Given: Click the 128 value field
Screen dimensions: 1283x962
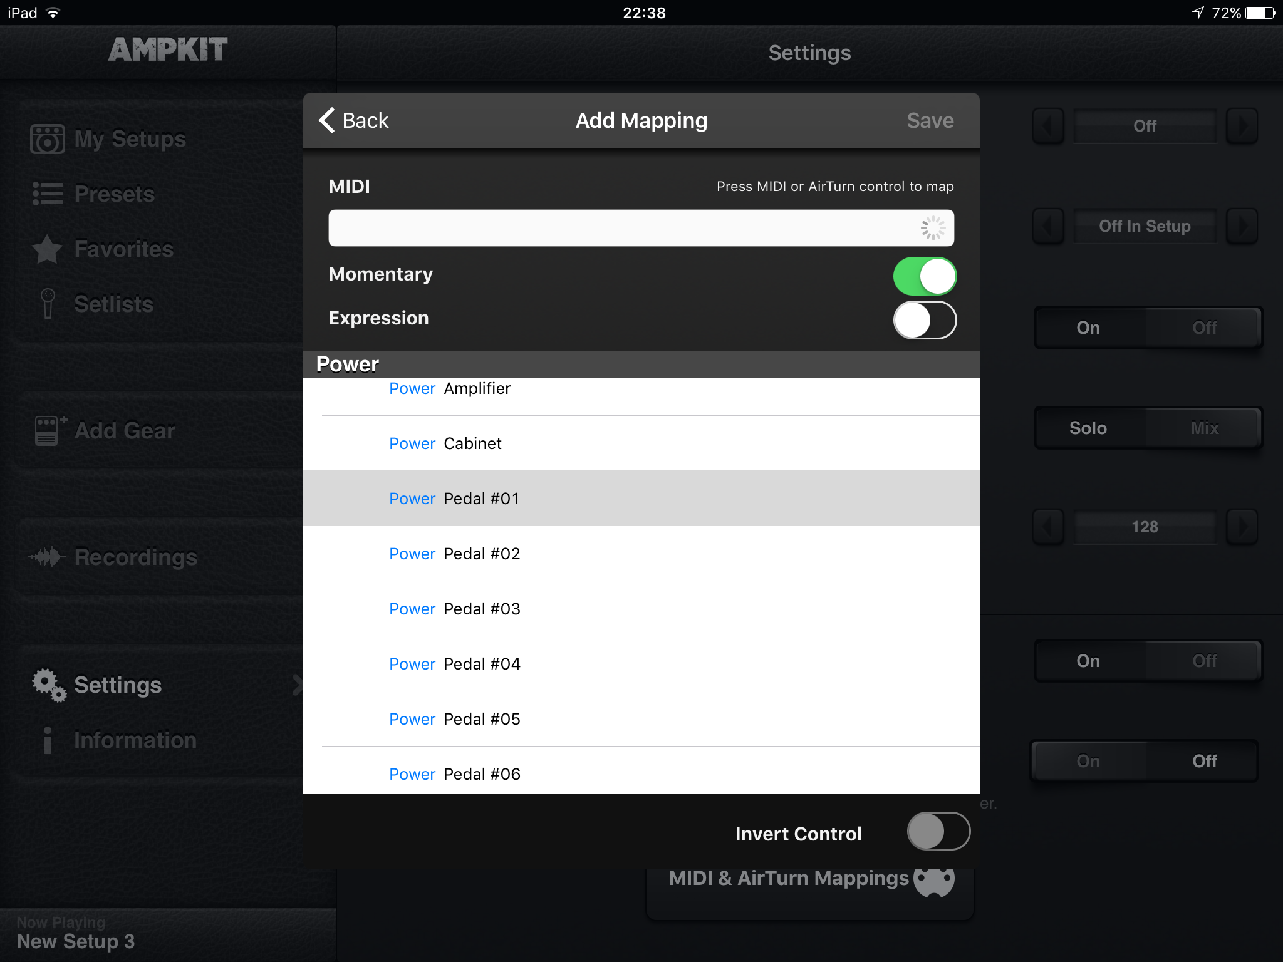Looking at the screenshot, I should [x=1145, y=527].
